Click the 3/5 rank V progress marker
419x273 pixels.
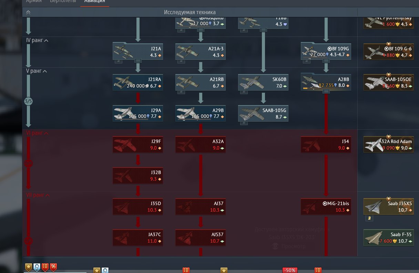29,101
